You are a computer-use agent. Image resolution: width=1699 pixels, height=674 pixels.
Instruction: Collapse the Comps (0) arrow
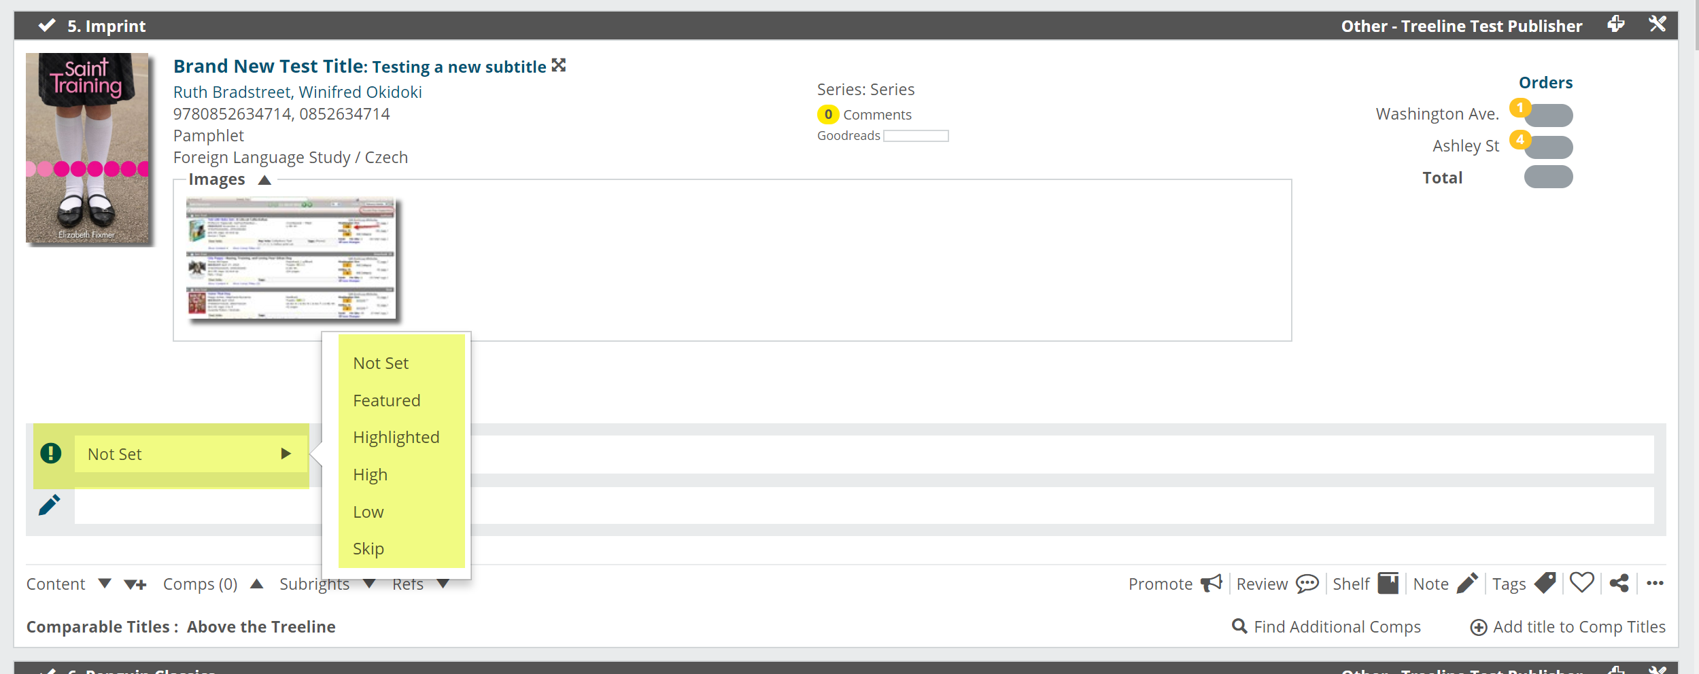tap(256, 584)
